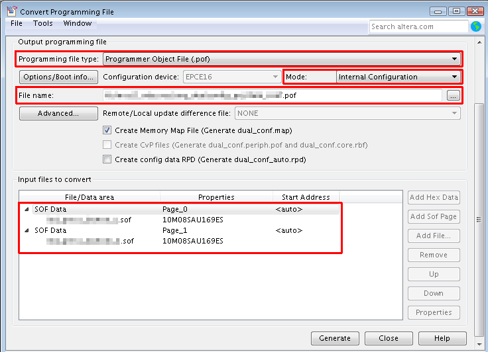The width and height of the screenshot is (488, 352).
Task: Click the browse button next to File name
Action: [453, 96]
